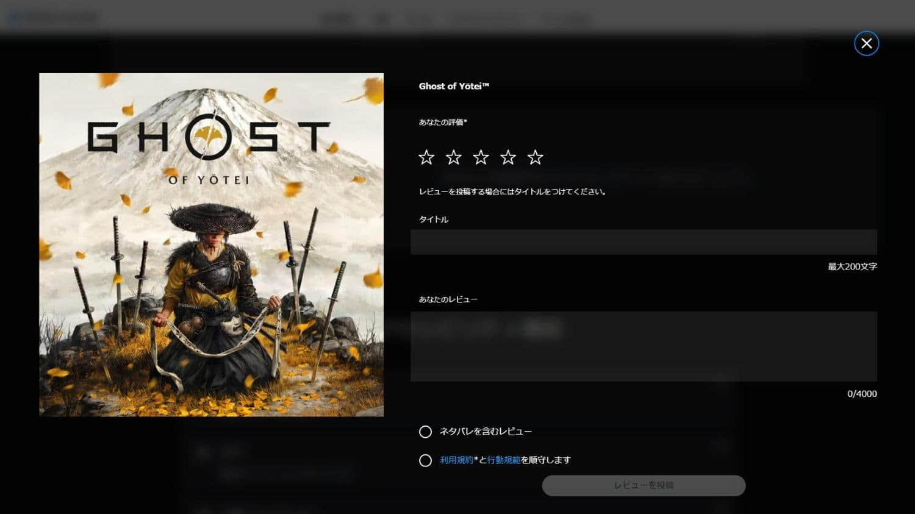Viewport: 915px width, 514px height.
Task: Click the Ghost of Yōtei™ title text
Action: (x=454, y=86)
